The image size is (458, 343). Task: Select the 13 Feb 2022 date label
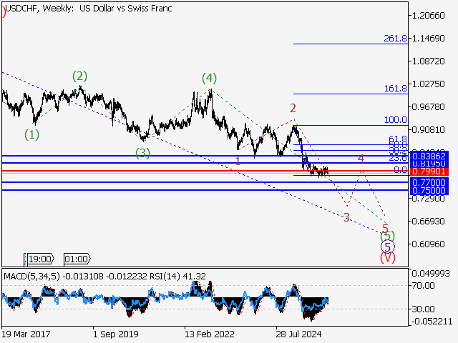[210, 333]
